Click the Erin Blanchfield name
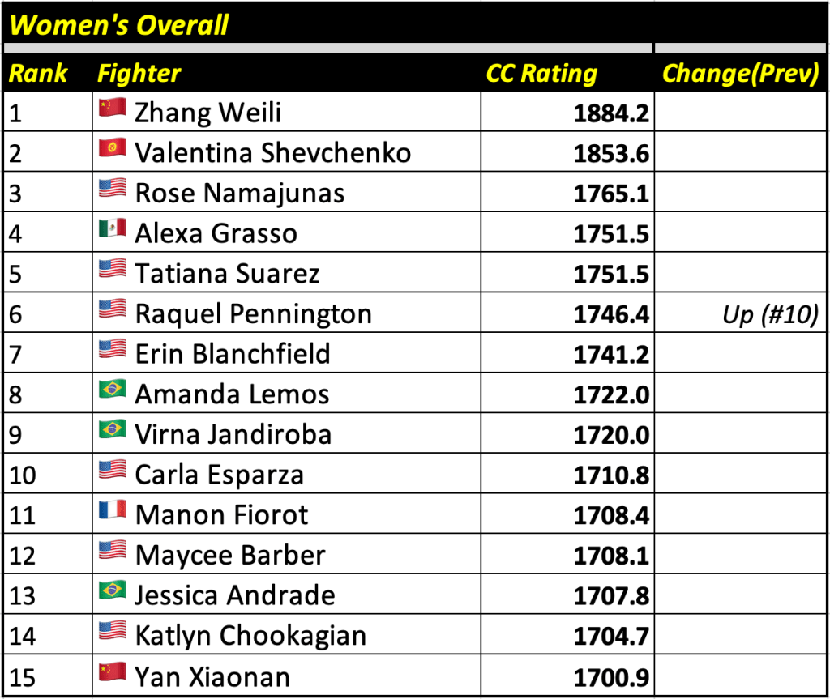The image size is (830, 699). pyautogui.click(x=233, y=354)
